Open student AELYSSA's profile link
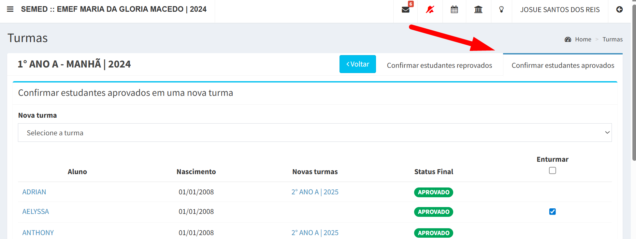 point(36,212)
